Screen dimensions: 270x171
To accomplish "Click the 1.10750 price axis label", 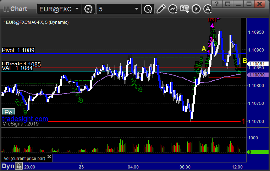I will pos(256,103).
